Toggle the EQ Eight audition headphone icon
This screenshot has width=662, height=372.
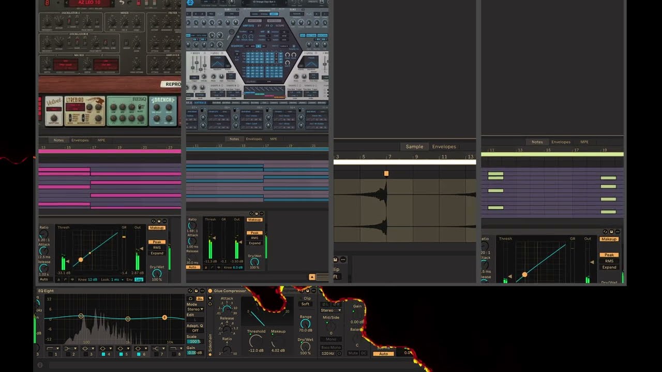(x=190, y=299)
